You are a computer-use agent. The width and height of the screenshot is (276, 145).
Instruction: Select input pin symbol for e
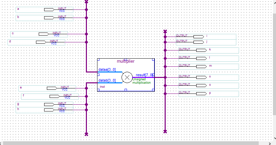tap(52, 88)
